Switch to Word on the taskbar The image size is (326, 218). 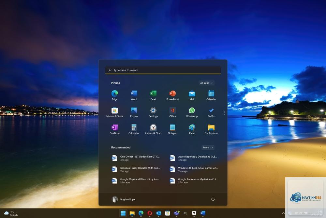(203, 213)
